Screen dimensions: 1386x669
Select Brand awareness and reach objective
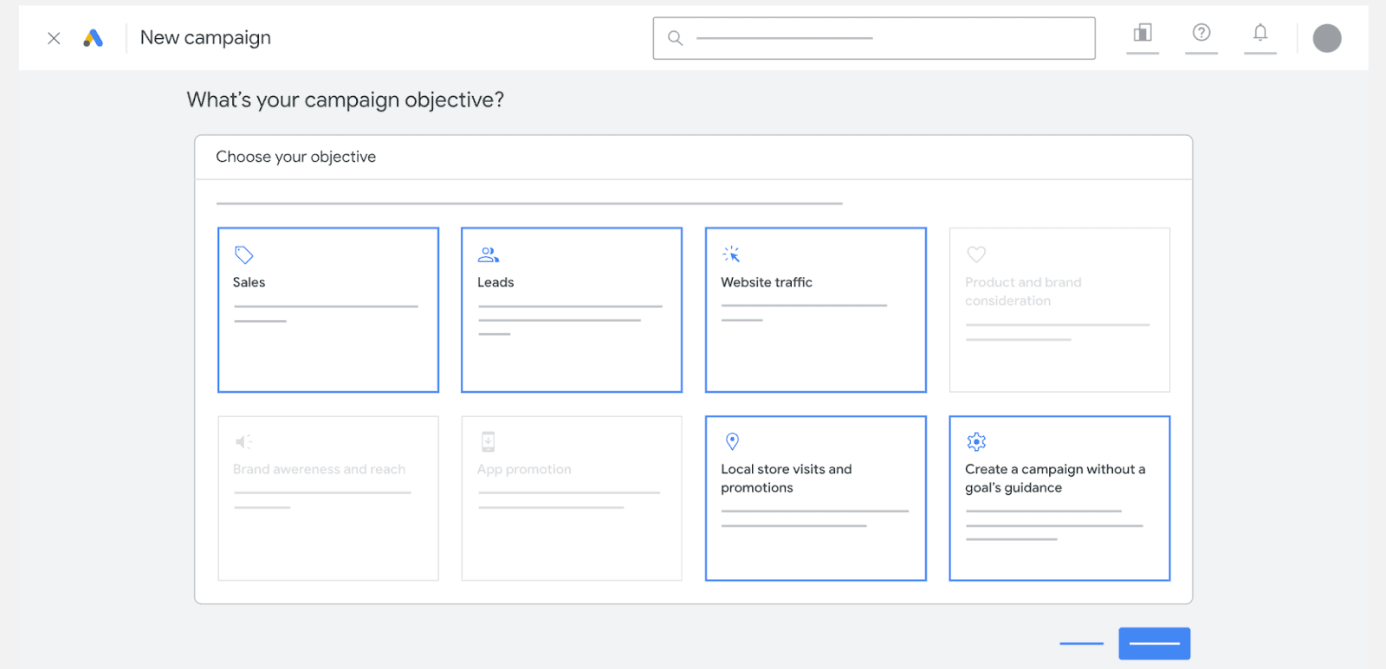tap(328, 498)
